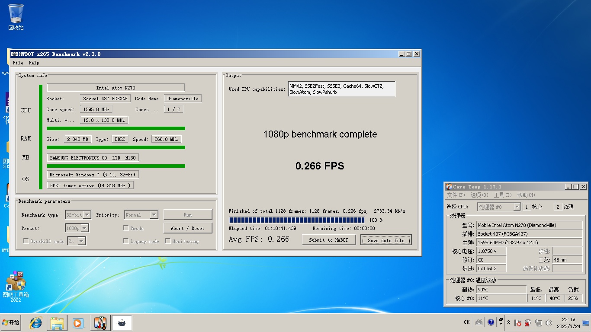Click the Used CPU capabilities text box

coord(341,89)
